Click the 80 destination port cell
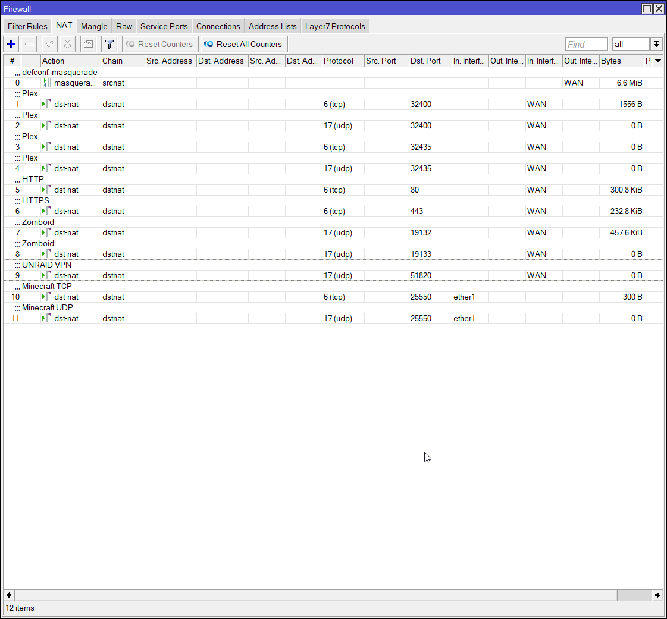Image resolution: width=667 pixels, height=619 pixels. [430, 190]
